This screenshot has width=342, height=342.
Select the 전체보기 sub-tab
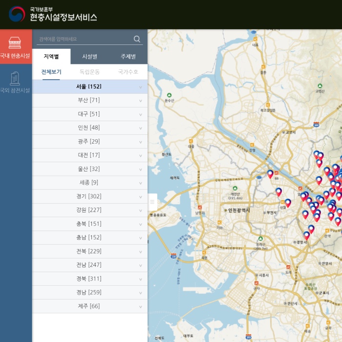(51, 72)
